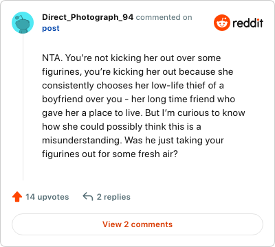This screenshot has height=247, width=275.
Task: Click the reply arrow icon
Action: 88,196
